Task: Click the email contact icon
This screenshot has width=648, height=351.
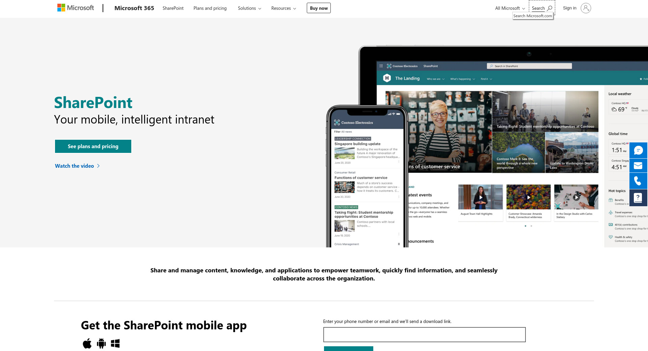Action: tap(638, 166)
